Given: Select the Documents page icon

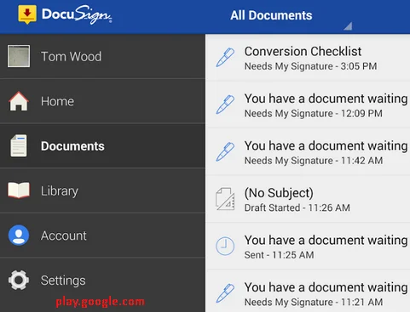Looking at the screenshot, I should tap(19, 145).
